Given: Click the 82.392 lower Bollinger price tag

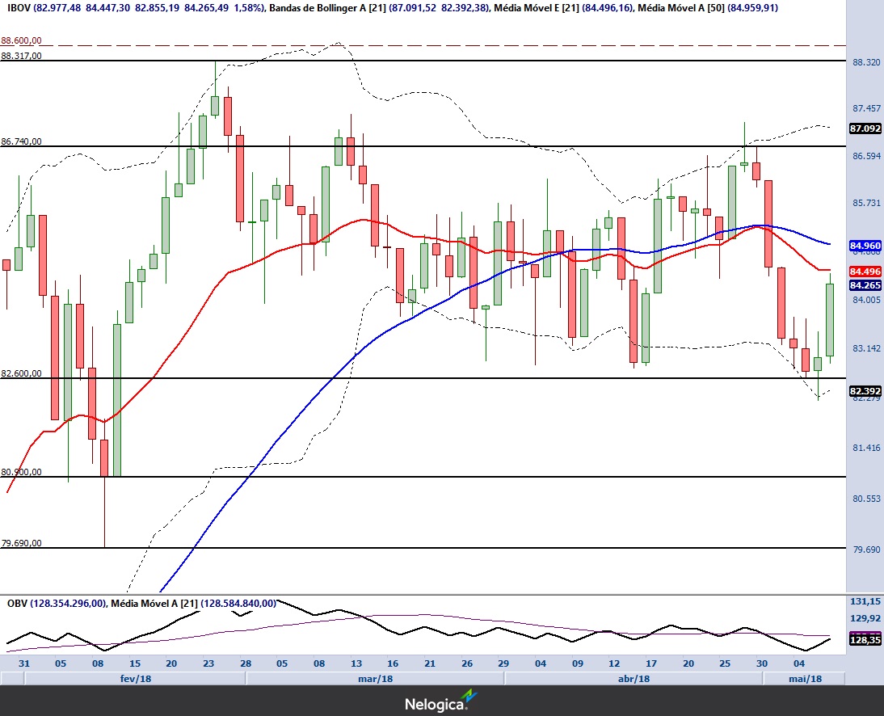Looking at the screenshot, I should tap(865, 390).
